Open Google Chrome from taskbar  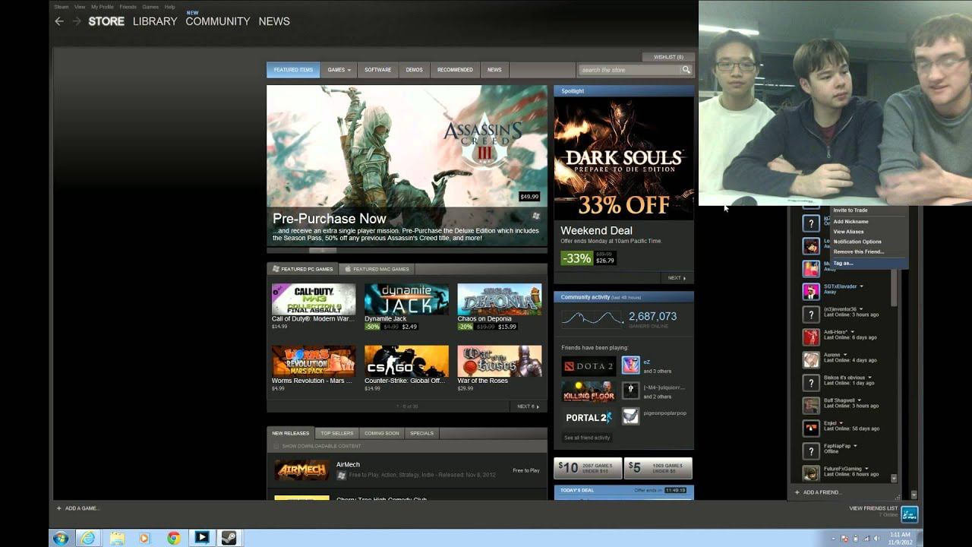tap(173, 538)
